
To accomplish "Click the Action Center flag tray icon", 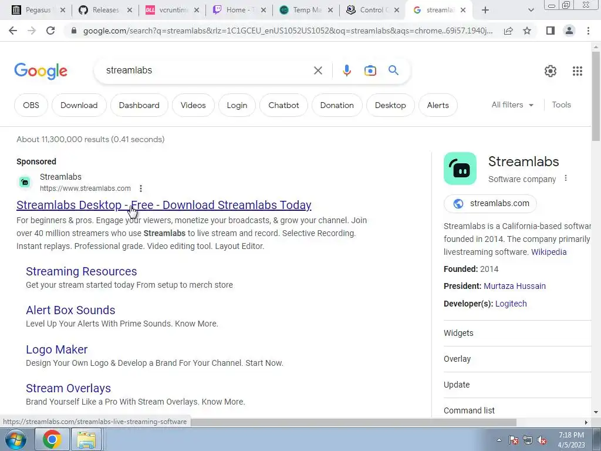I will click(x=514, y=440).
